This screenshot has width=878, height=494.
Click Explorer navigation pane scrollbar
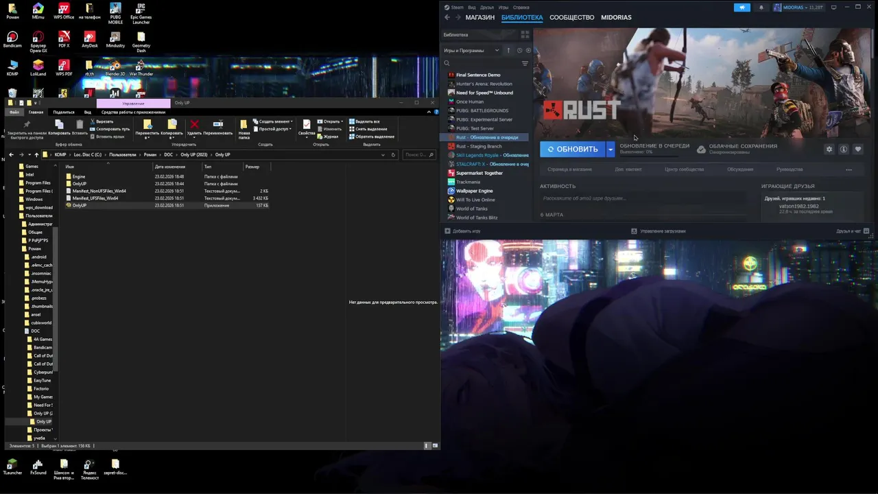pyautogui.click(x=56, y=299)
